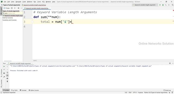Click the Run with Coverage toolbar icon
174x98 pixels.
coord(166,5)
